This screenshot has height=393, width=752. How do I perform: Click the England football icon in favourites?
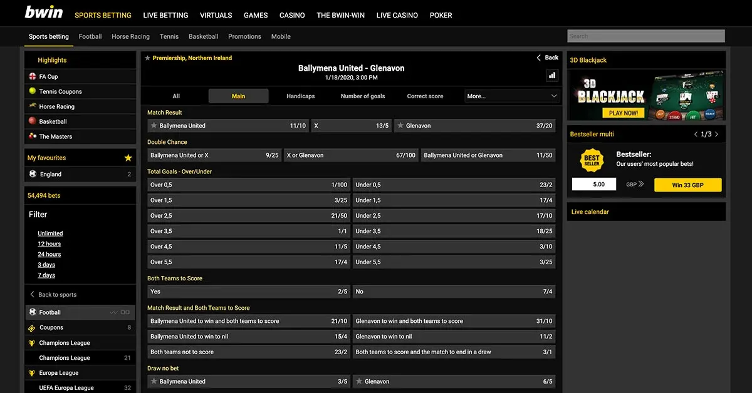point(33,174)
